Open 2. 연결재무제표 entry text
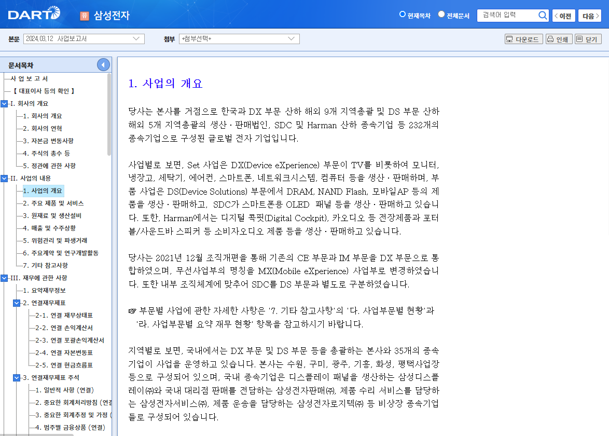This screenshot has height=436, width=609. 44,303
